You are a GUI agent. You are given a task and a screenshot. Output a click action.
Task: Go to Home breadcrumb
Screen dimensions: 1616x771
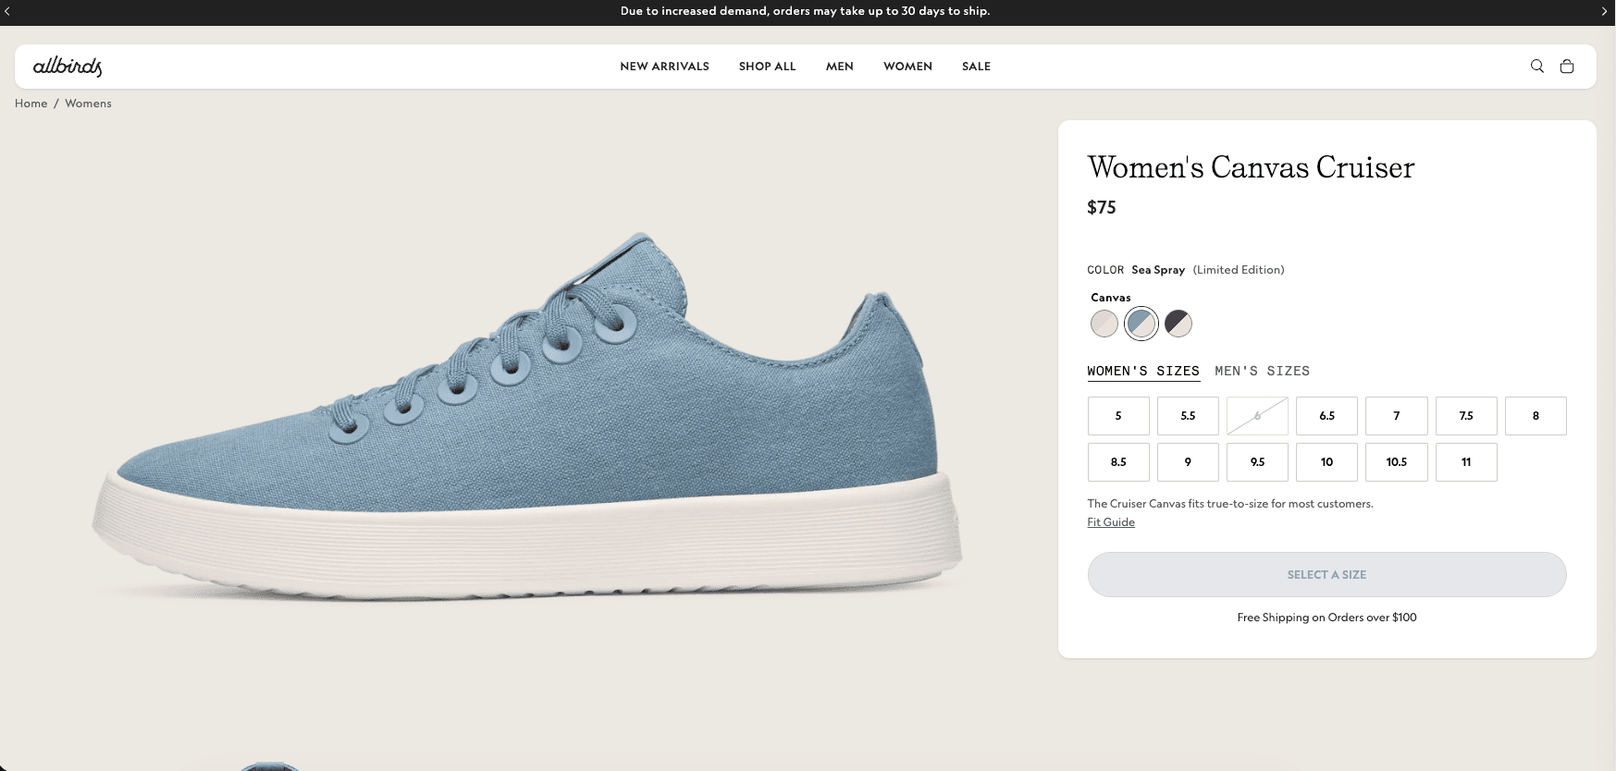pos(31,104)
